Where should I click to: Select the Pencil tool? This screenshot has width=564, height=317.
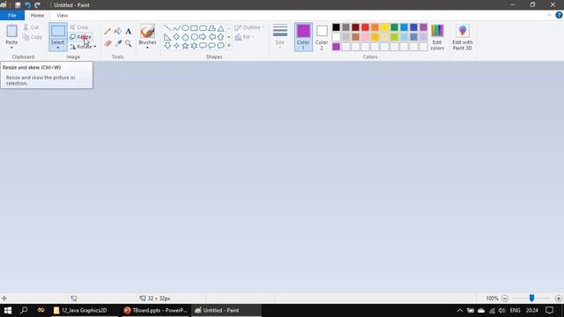[108, 32]
